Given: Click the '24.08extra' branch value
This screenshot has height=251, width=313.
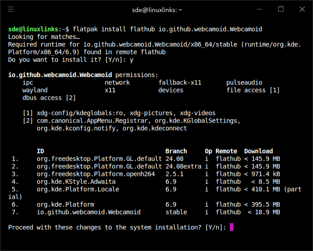Looking at the screenshot, I should click(x=183, y=166).
